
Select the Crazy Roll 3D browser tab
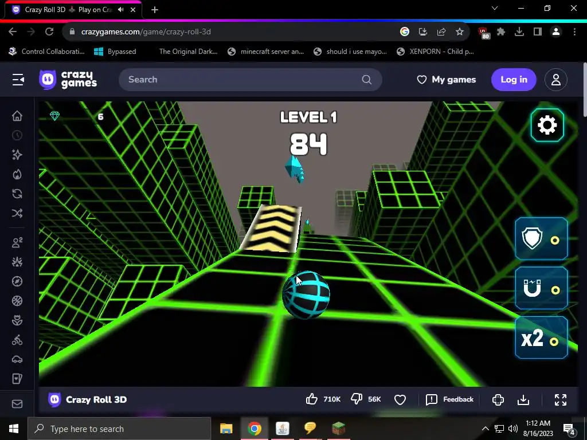[73, 10]
